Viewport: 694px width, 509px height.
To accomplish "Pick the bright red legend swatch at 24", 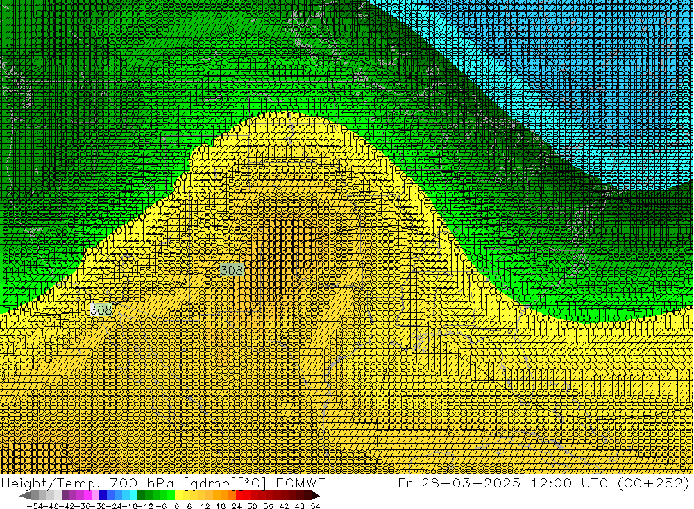I will point(239,495).
